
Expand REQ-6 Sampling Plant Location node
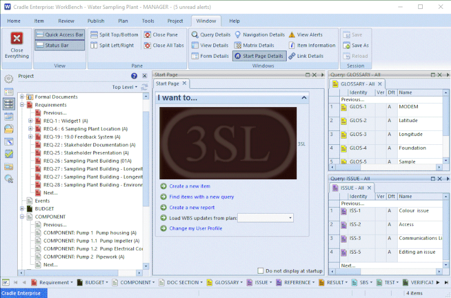coord(30,129)
